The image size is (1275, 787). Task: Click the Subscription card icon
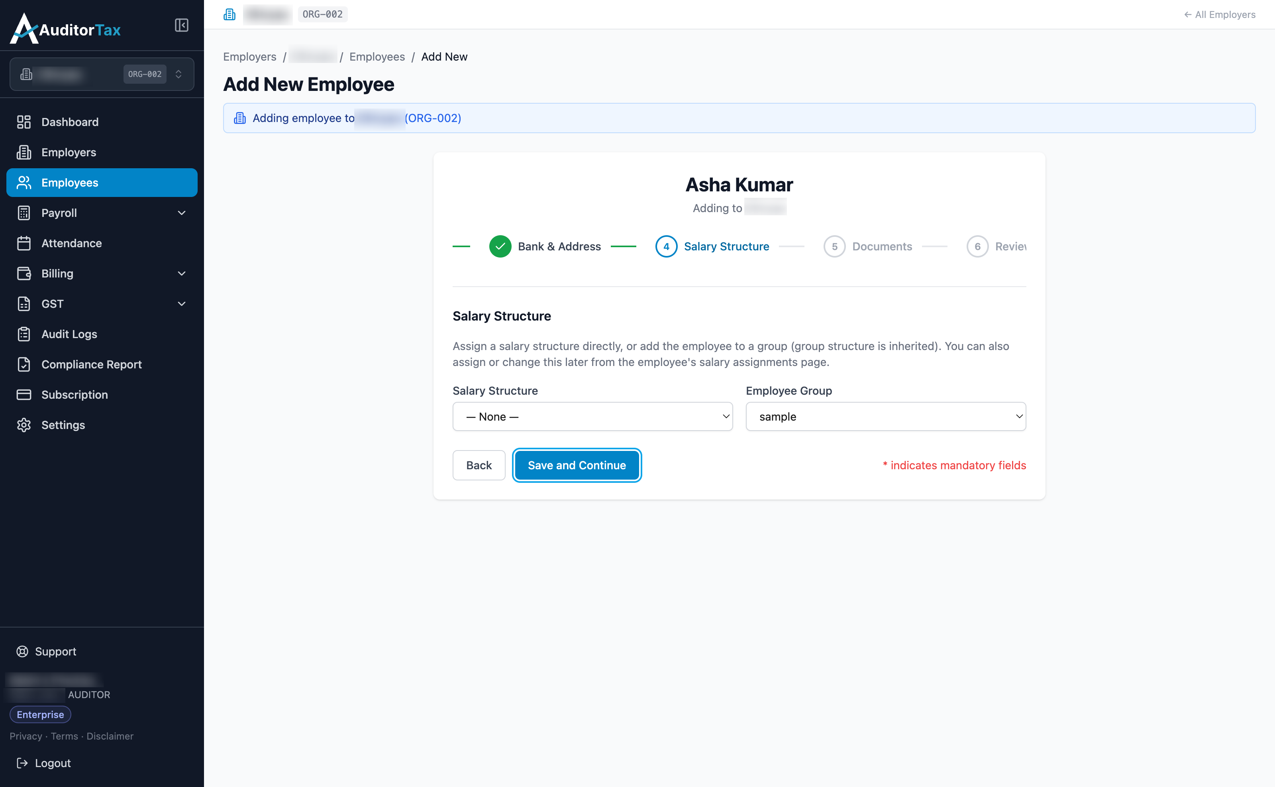tap(24, 395)
